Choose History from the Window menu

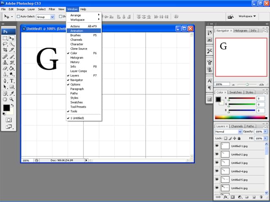(x=84, y=62)
